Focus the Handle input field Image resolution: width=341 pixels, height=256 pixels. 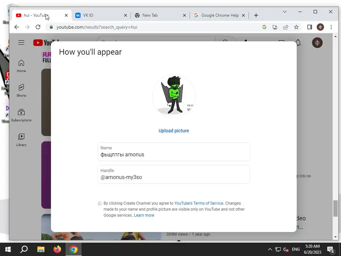173,174
